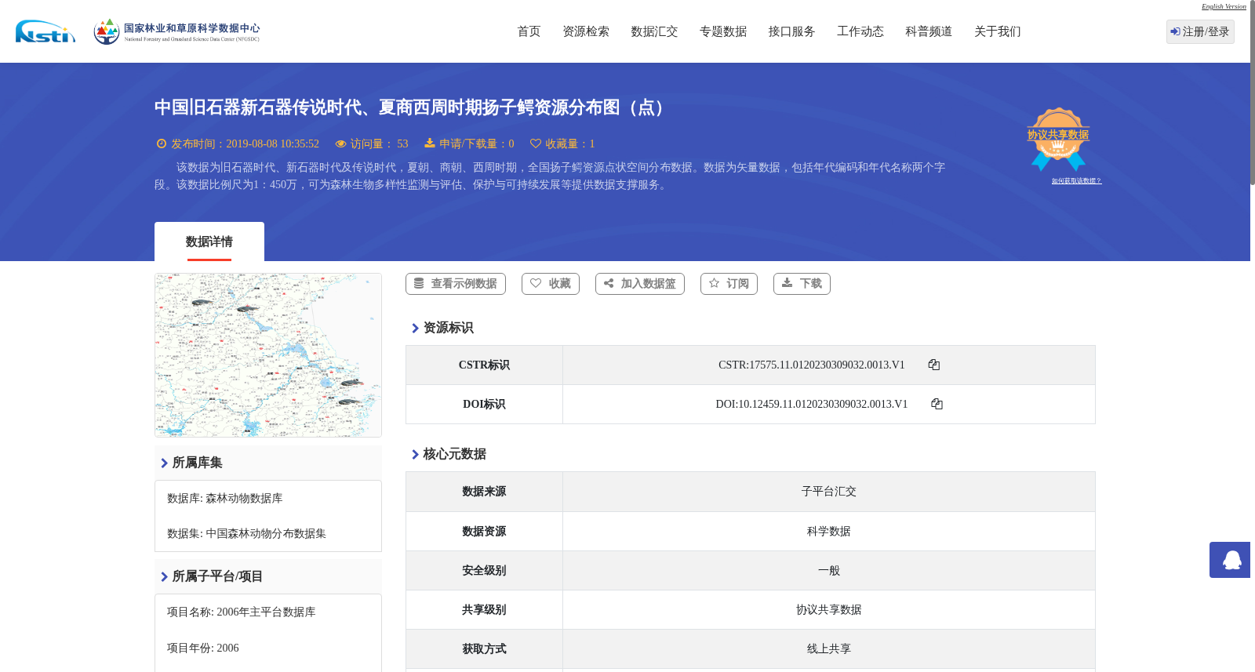The image size is (1255, 672).
Task: Copy the DOI identifier via copy icon
Action: pos(937,404)
